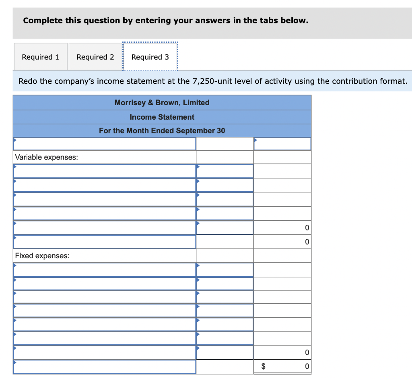Open the second variable expense label dropdown
The width and height of the screenshot is (412, 379).
click(x=105, y=185)
